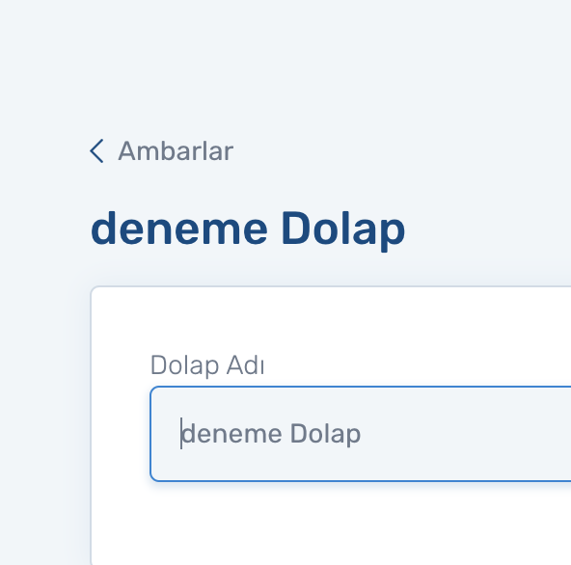
Task: Select the Dolap Adı field label
Action: 207,365
